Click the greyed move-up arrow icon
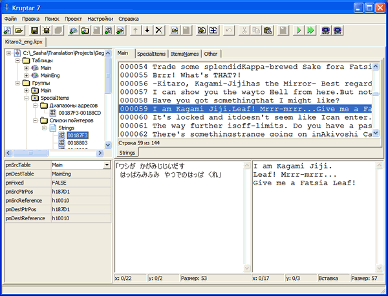388x296 pixels. click(x=135, y=30)
